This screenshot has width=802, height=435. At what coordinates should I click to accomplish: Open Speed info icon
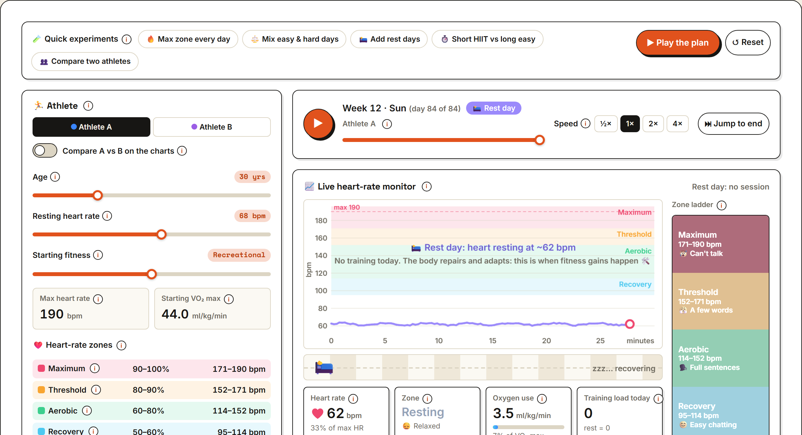point(586,123)
